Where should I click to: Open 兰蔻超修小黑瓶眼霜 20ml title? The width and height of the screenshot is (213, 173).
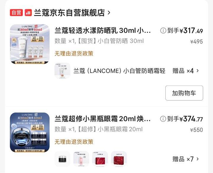[103, 119]
